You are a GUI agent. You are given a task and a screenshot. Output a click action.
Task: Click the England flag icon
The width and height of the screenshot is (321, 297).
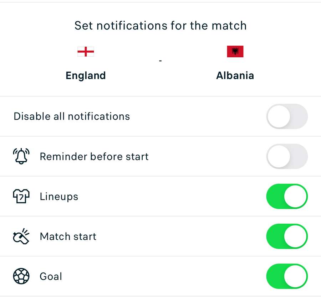point(86,52)
